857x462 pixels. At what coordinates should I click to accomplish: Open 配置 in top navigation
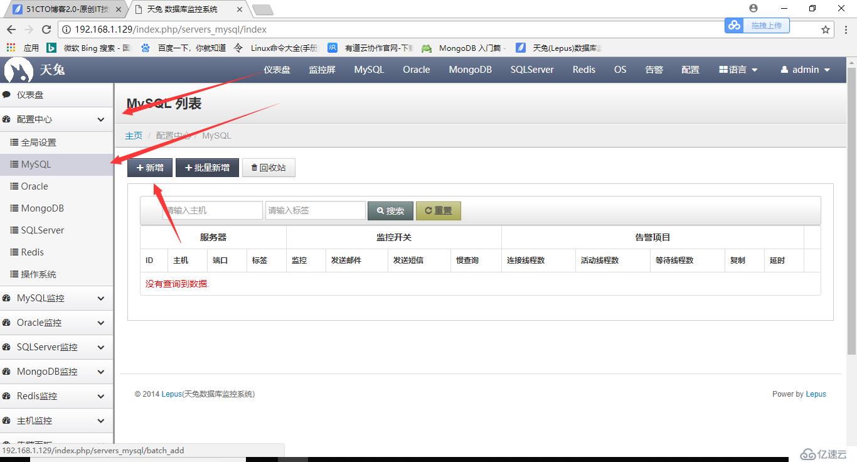coord(691,70)
